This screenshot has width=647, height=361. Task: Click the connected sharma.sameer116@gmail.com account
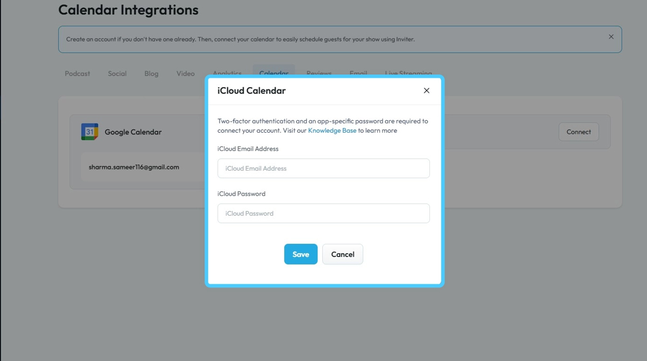(x=134, y=167)
